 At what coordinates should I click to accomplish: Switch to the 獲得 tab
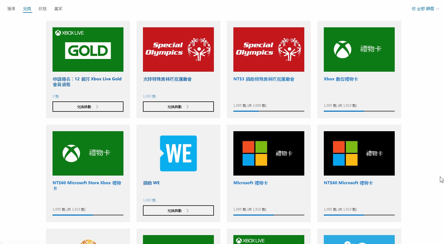coord(11,8)
